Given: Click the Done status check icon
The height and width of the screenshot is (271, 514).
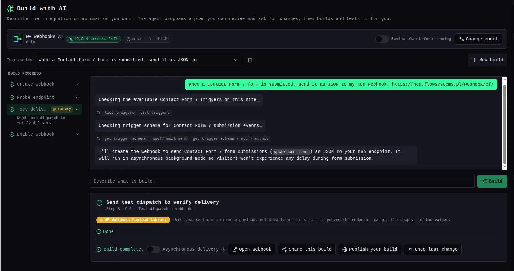Looking at the screenshot, I should (x=99, y=232).
